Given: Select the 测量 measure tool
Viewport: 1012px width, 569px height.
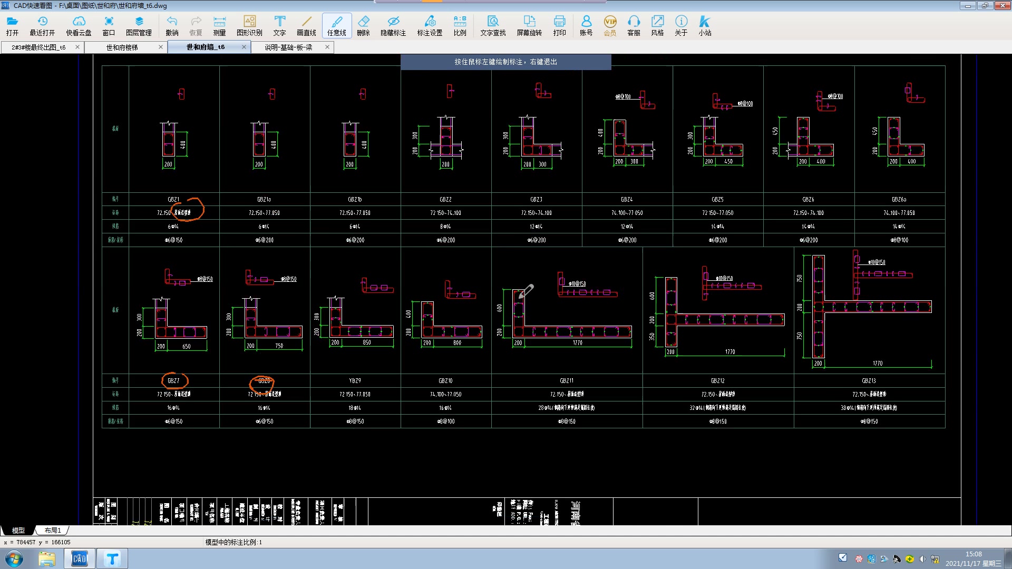Looking at the screenshot, I should (x=219, y=25).
